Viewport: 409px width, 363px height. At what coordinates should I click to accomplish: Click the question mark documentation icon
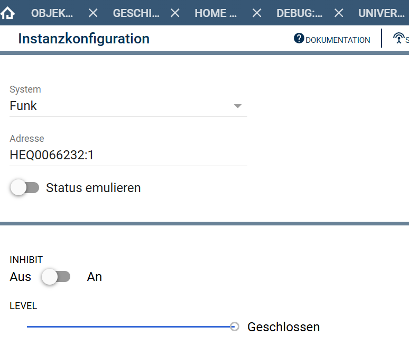click(x=299, y=39)
